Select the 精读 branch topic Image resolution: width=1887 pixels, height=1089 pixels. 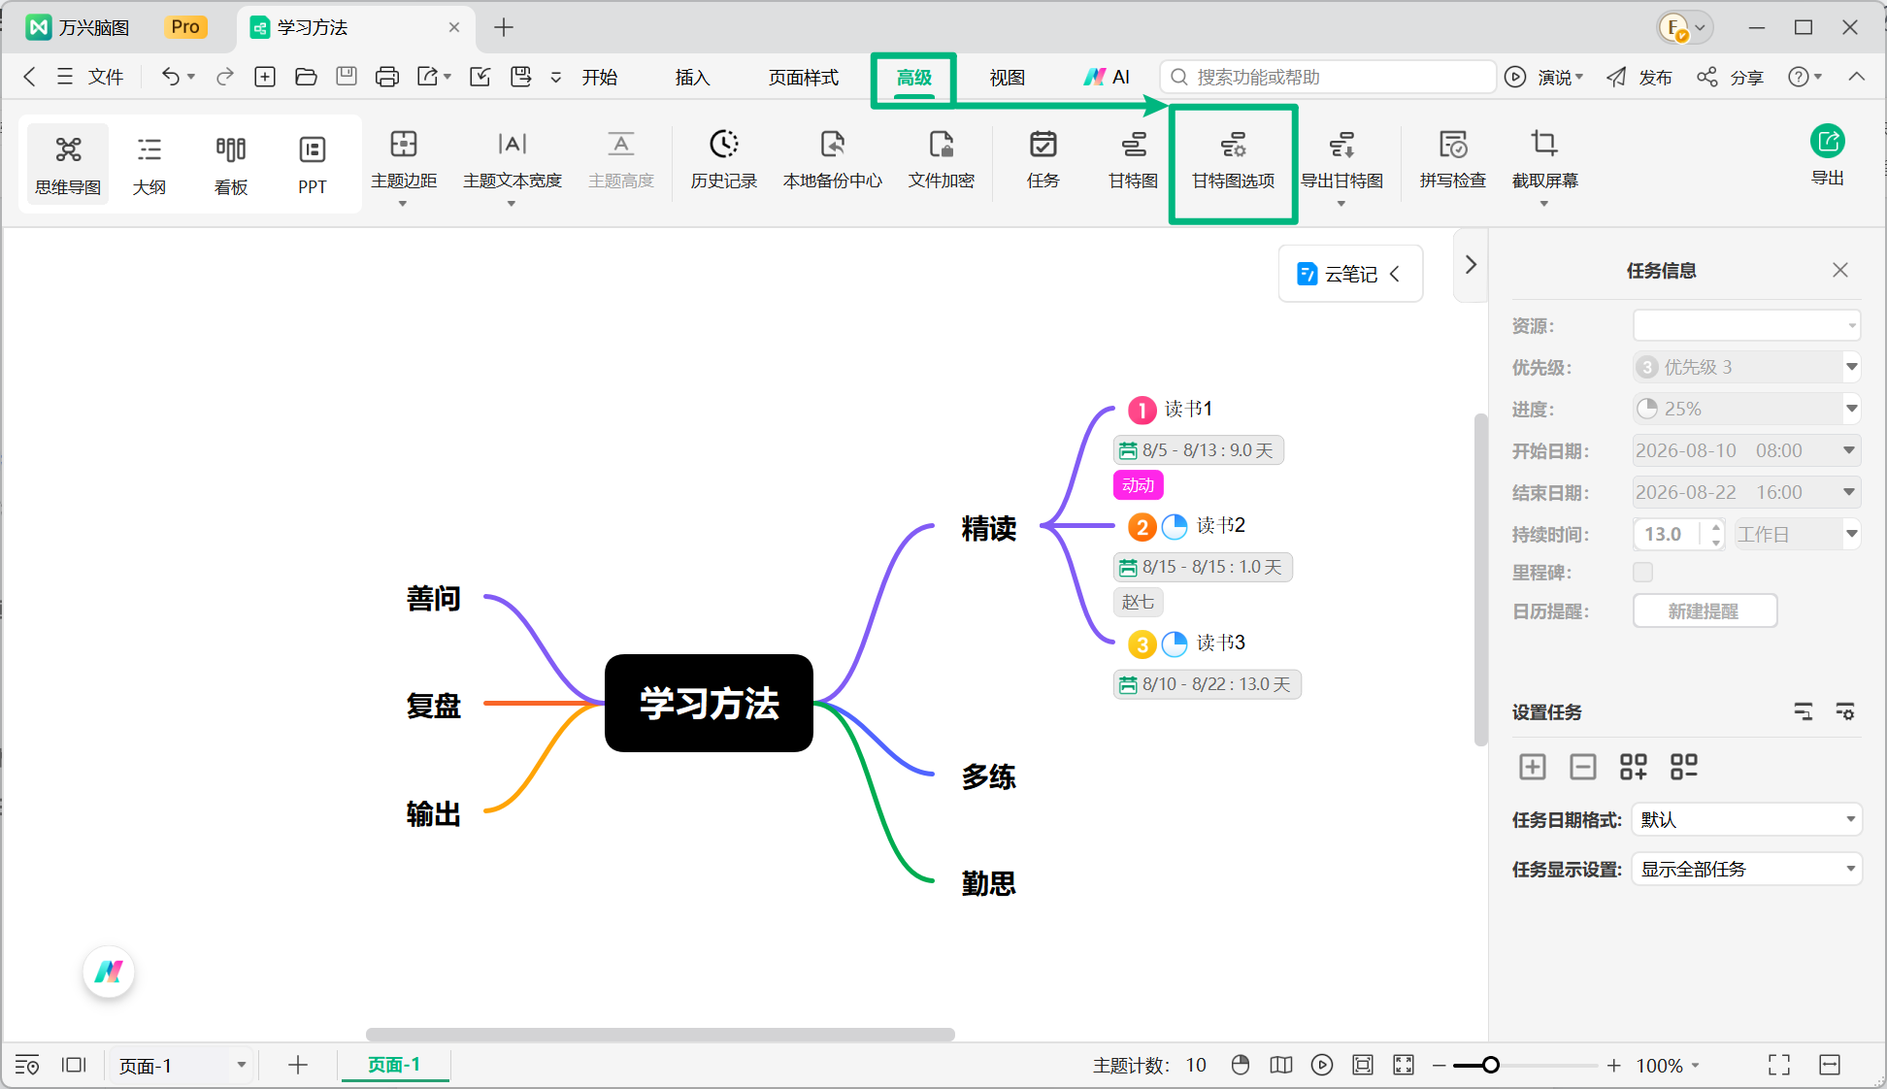click(x=988, y=528)
